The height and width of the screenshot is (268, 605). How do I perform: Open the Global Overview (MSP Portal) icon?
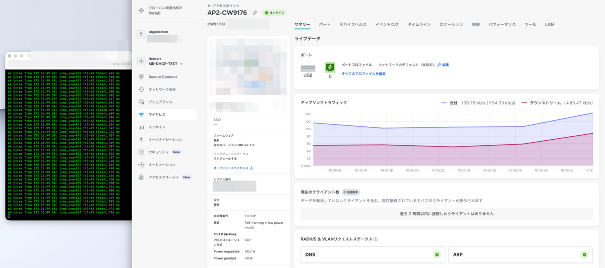tap(141, 11)
